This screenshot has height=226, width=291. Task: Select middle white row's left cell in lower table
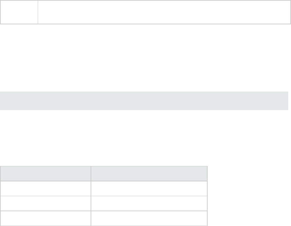pyautogui.click(x=45, y=203)
